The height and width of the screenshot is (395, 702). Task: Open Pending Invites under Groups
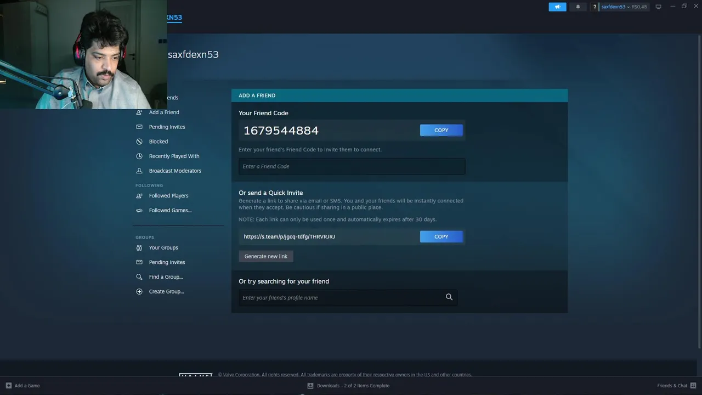(x=167, y=262)
